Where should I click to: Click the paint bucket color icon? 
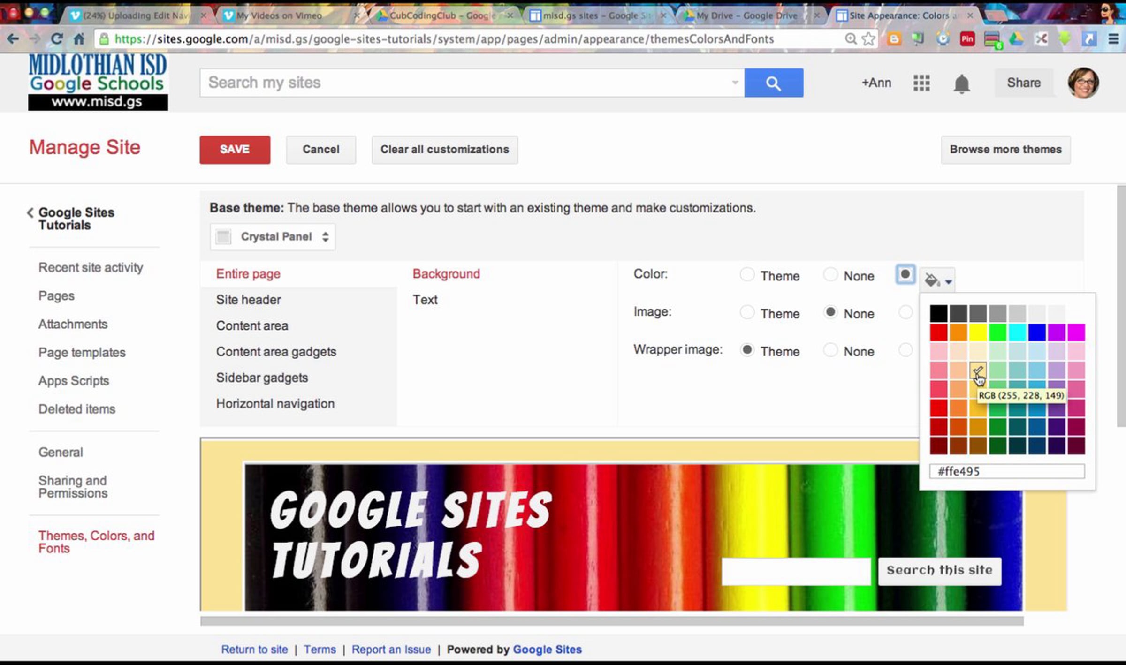(932, 280)
